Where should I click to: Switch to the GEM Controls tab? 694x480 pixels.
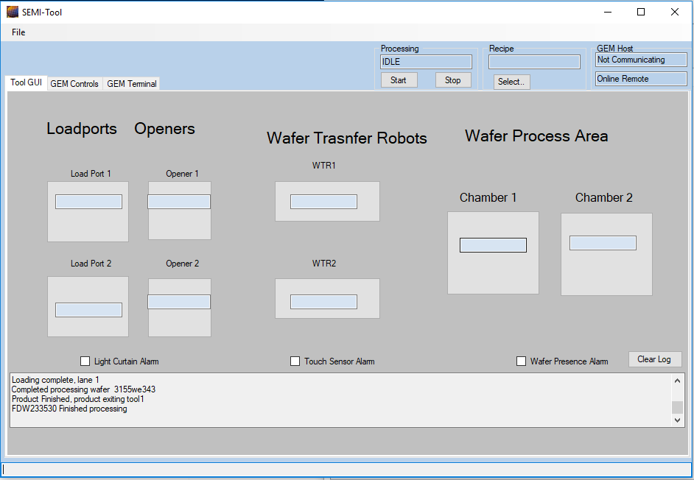[x=74, y=83]
